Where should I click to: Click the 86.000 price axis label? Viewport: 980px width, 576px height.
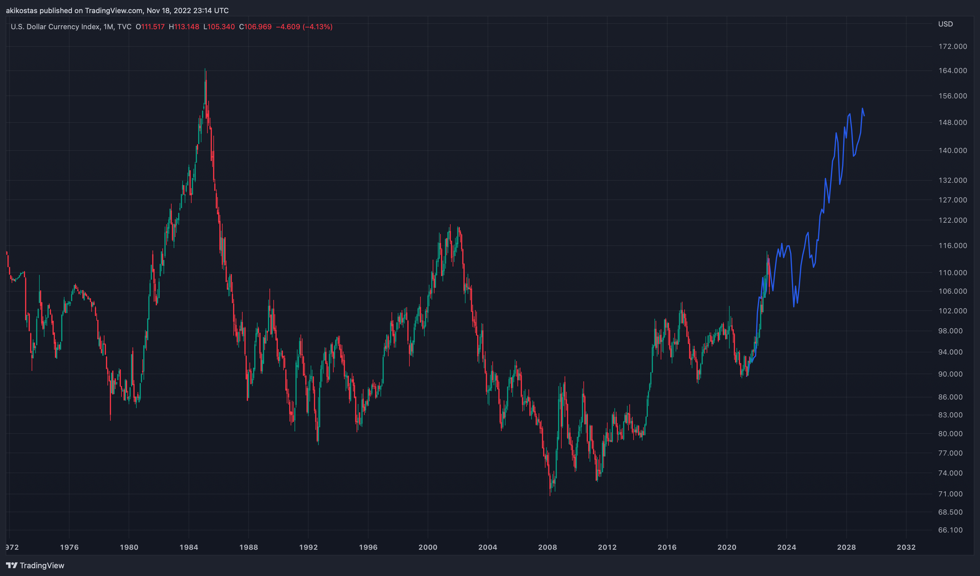[x=950, y=397]
